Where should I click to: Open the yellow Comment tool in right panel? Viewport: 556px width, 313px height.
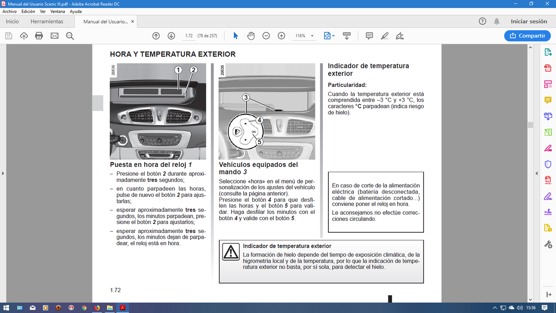point(548,100)
